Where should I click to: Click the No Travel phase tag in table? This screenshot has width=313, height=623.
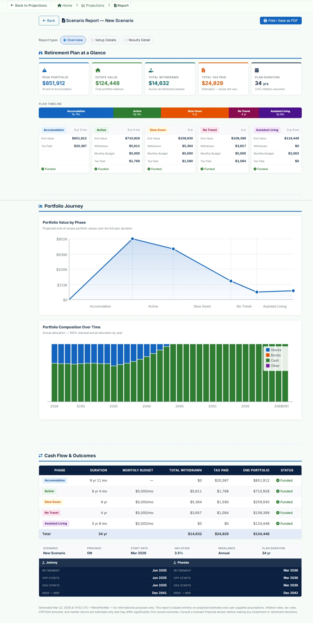(52, 513)
